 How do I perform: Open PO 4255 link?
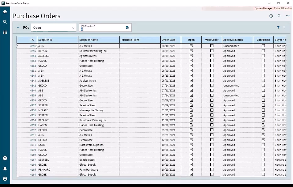pos(33,51)
